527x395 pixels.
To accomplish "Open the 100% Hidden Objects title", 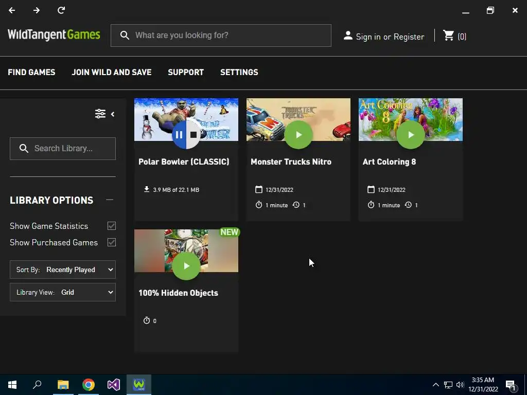I will click(178, 293).
